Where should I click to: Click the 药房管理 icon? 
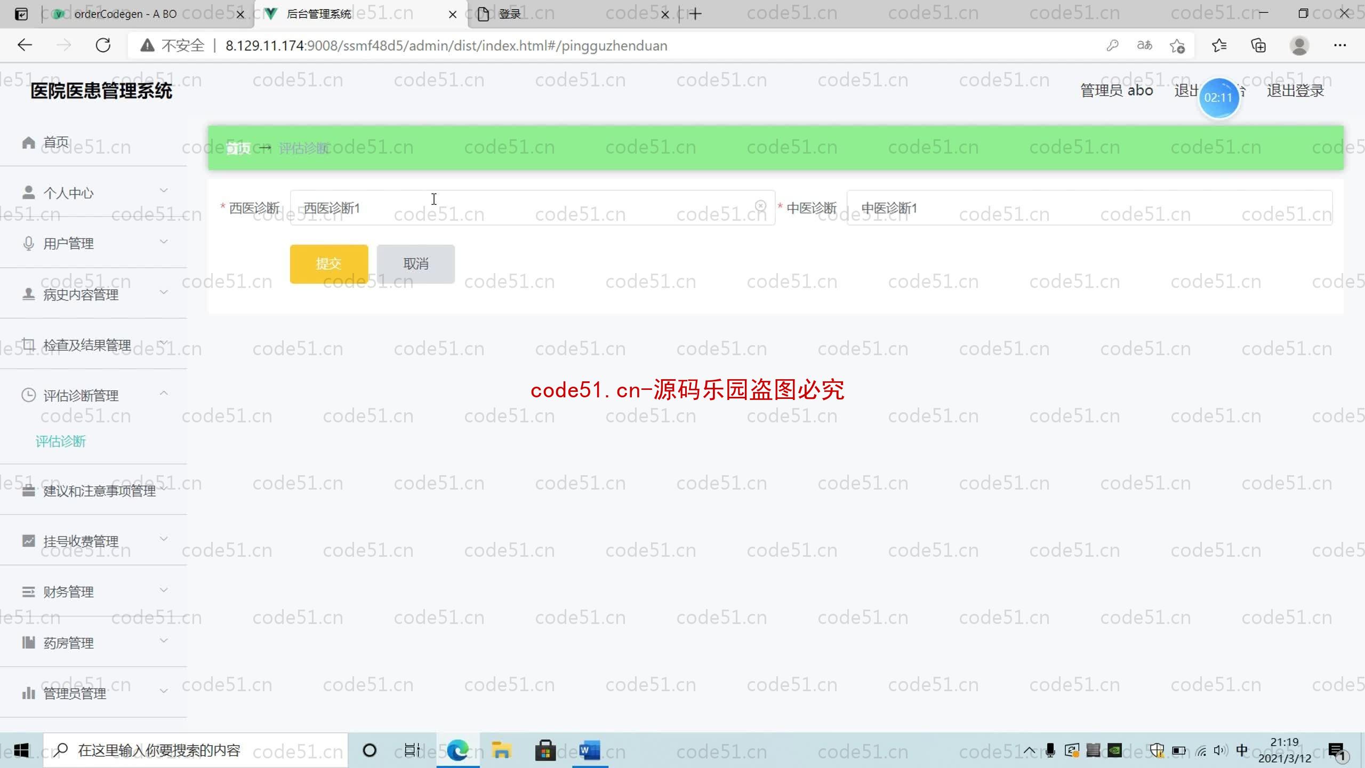pyautogui.click(x=28, y=642)
